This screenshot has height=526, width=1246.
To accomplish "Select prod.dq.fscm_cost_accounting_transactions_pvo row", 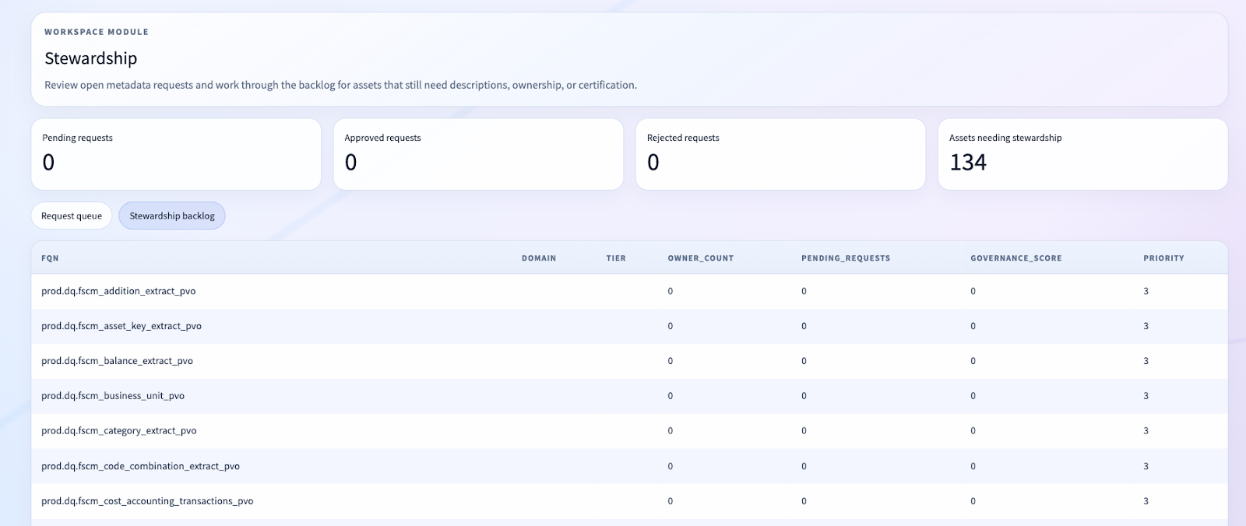I will click(147, 501).
